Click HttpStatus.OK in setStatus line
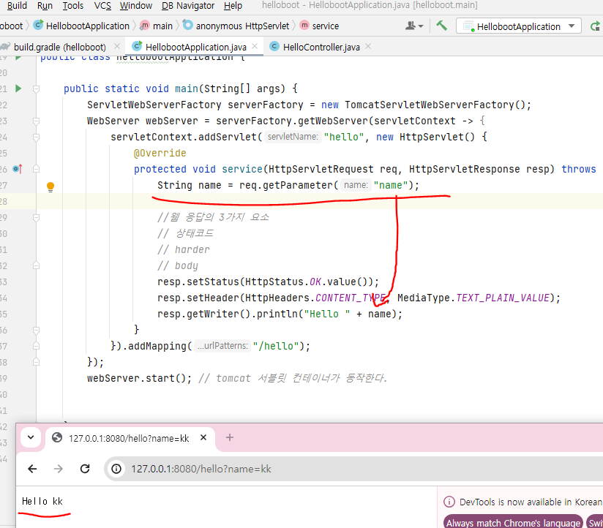The width and height of the screenshot is (603, 528). 283,282
